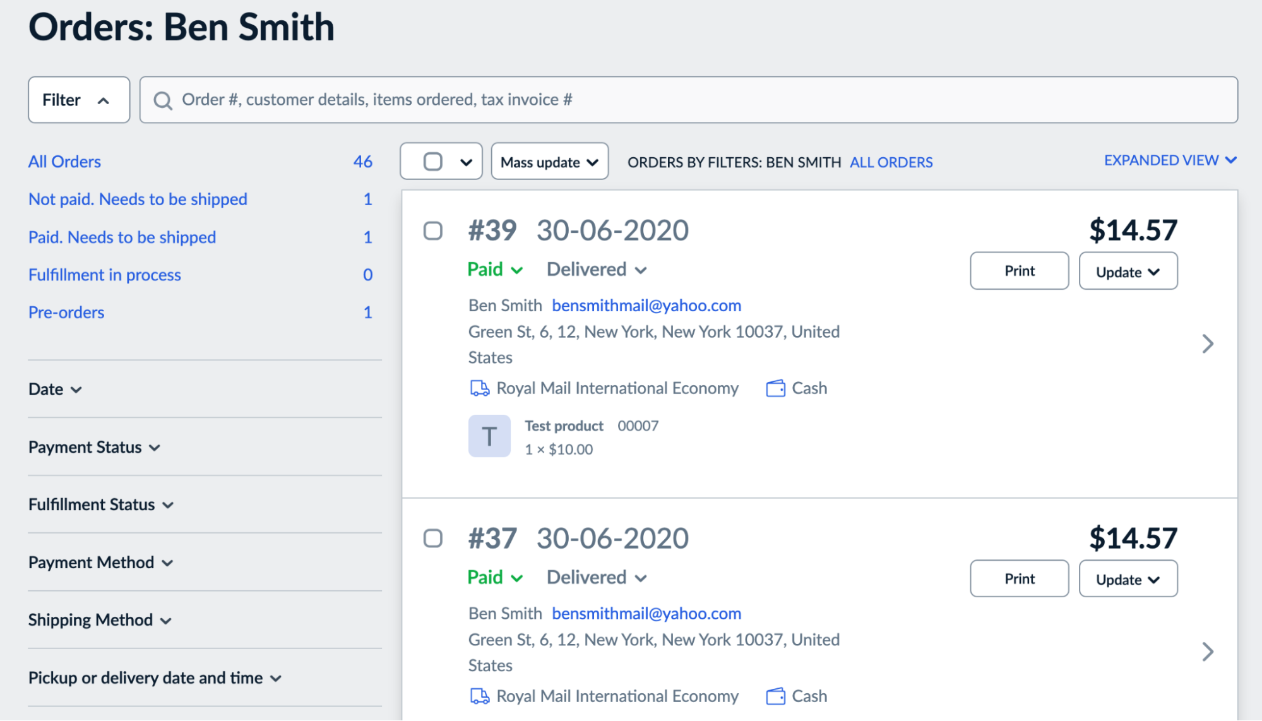
Task: Switch to the Pre-orders filter view
Action: pyautogui.click(x=66, y=312)
